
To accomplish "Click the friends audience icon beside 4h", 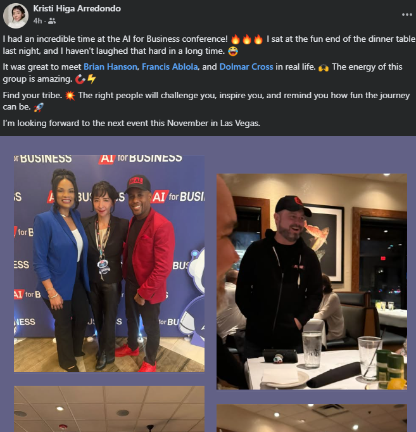I will click(52, 21).
